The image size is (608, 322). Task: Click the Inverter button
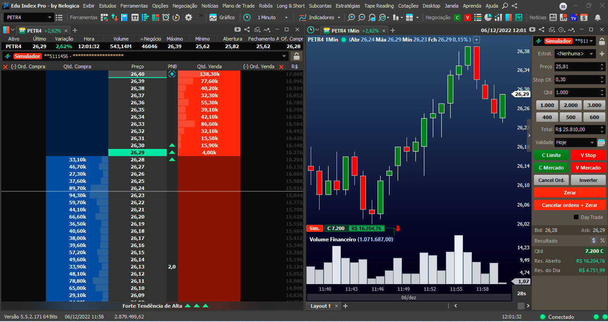click(x=588, y=180)
